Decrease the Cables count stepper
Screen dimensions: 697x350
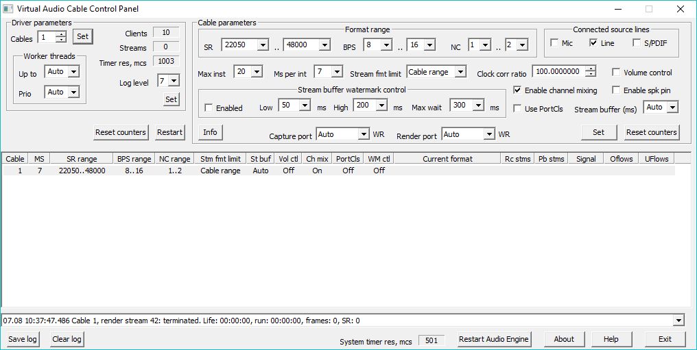(61, 40)
